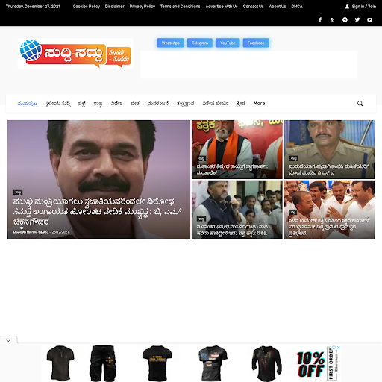Image resolution: width=382 pixels, height=382 pixels.
Task: Open the YouTube icon in top bar
Action: point(370,19)
